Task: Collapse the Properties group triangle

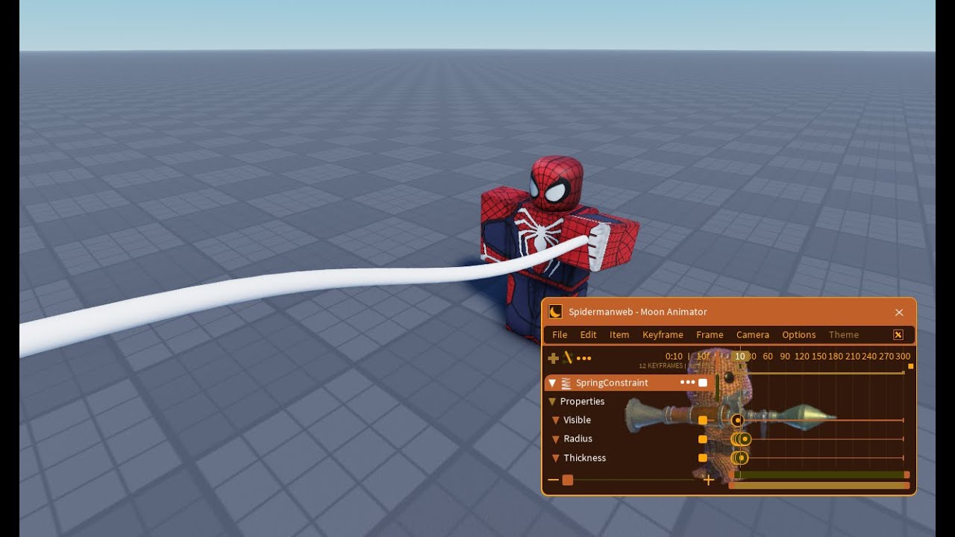Action: (x=552, y=401)
